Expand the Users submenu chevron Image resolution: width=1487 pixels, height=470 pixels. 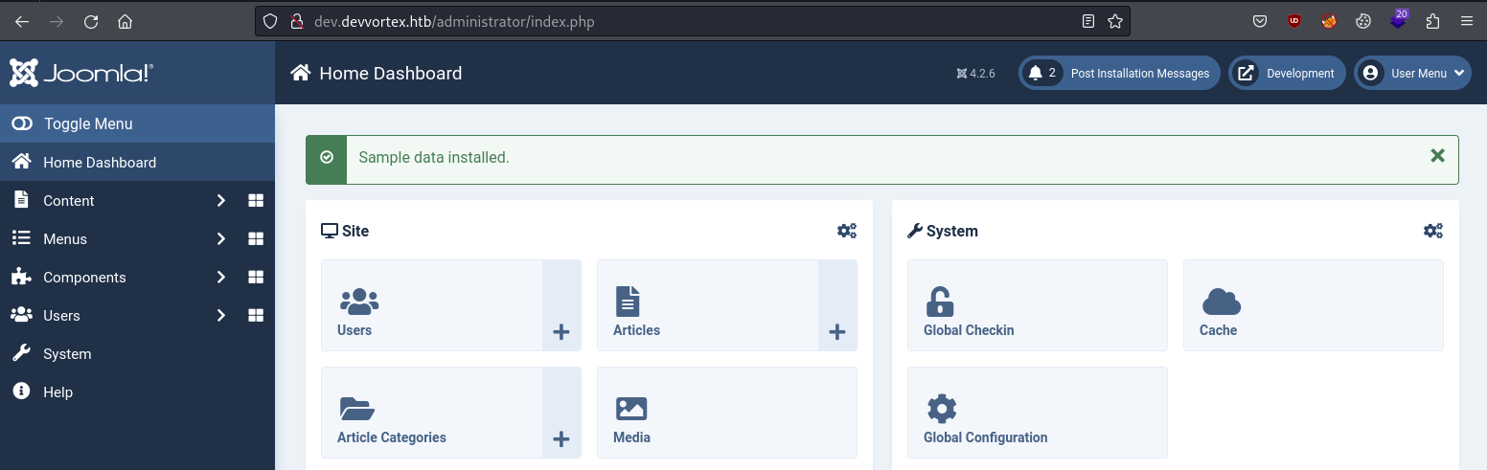point(221,316)
